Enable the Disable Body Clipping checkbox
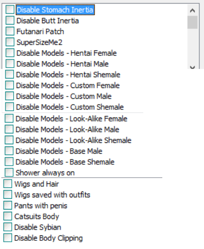Viewport: 204px width, 249px height. pyautogui.click(x=8, y=238)
